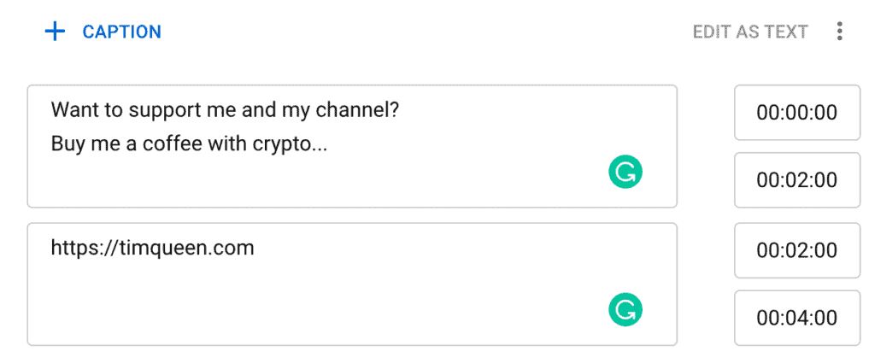875x363 pixels.
Task: Click the plus icon beside CAPTION
Action: 55,32
